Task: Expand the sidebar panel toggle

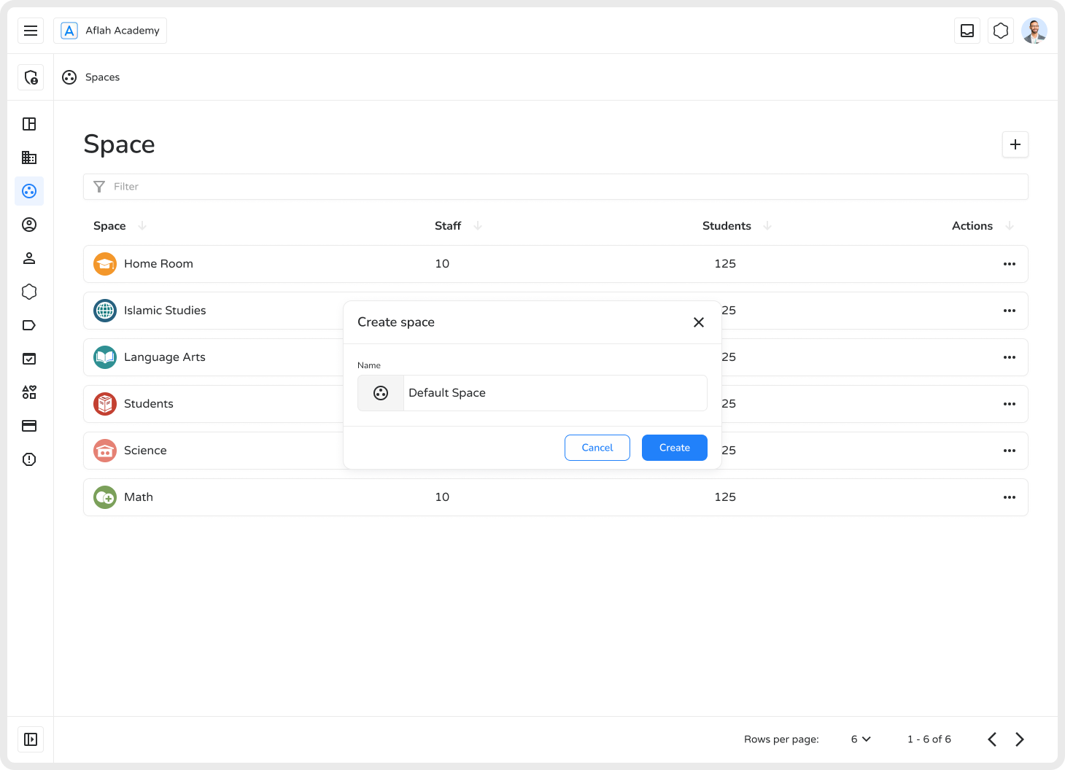Action: 31,739
